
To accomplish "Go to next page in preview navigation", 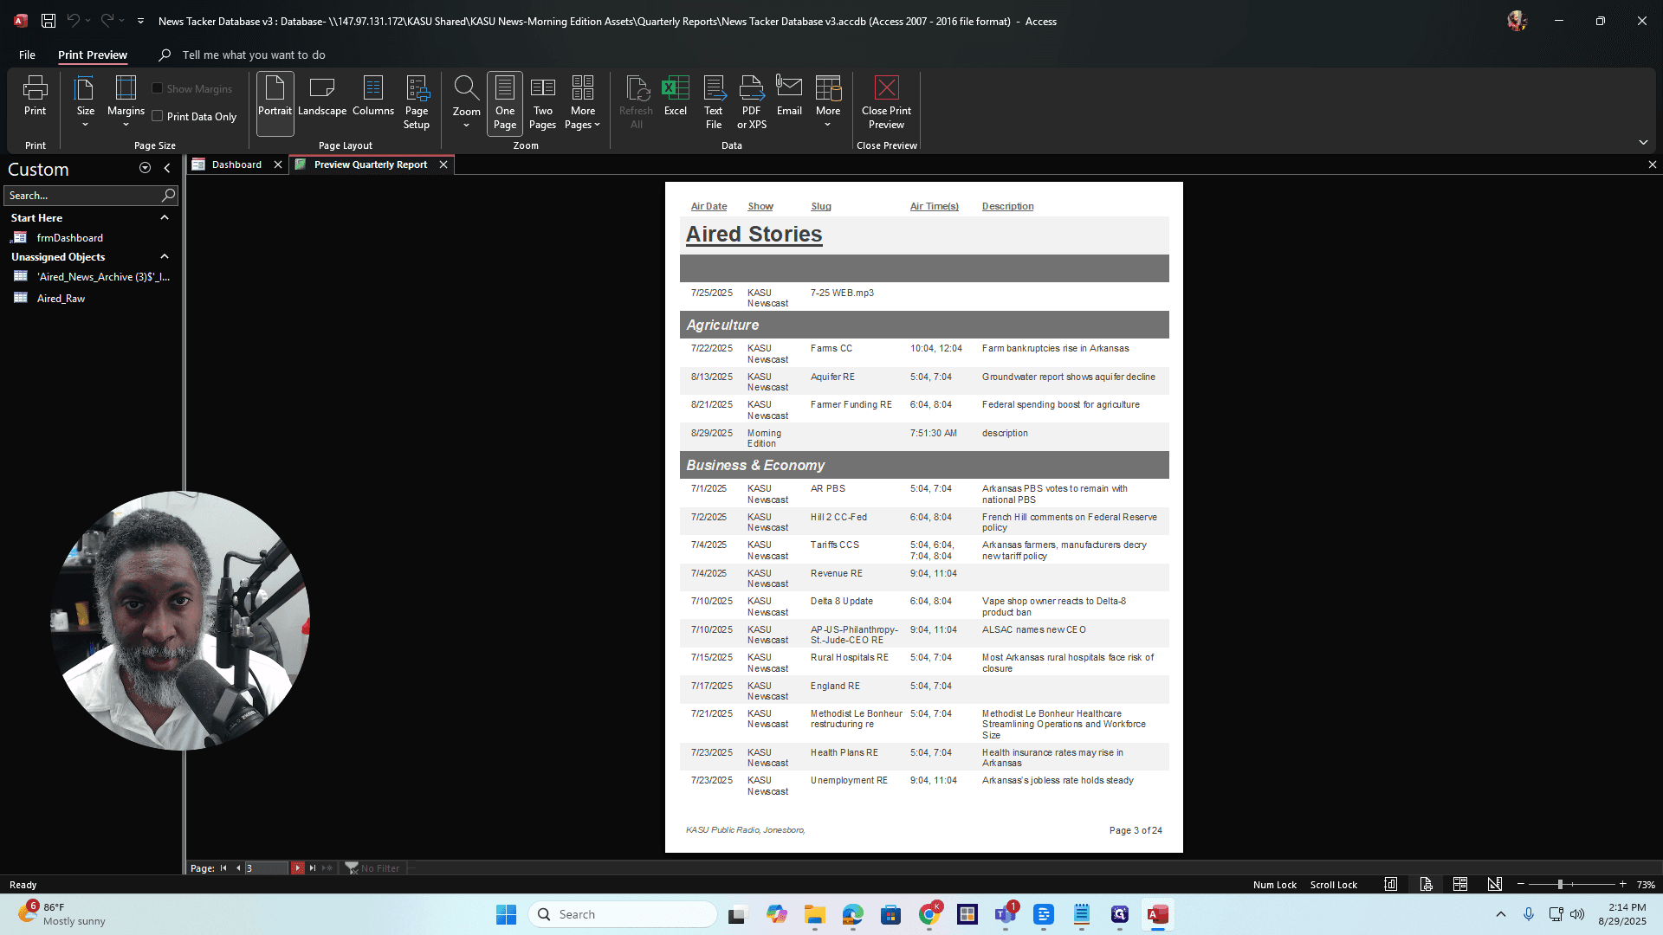I will (x=298, y=867).
